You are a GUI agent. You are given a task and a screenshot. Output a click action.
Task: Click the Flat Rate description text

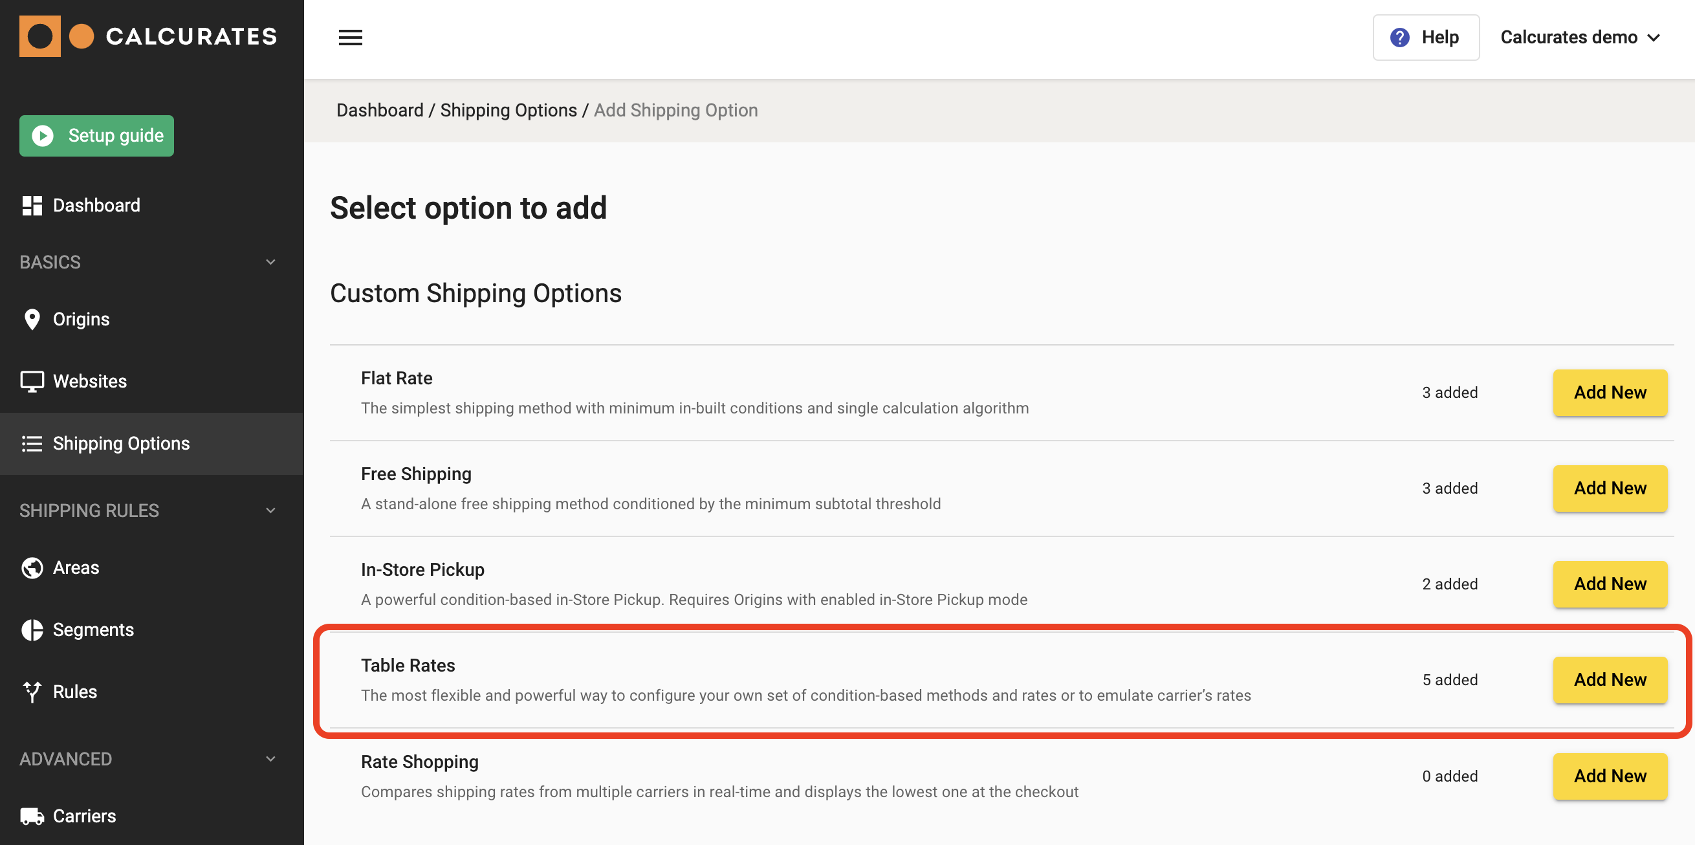click(x=695, y=408)
